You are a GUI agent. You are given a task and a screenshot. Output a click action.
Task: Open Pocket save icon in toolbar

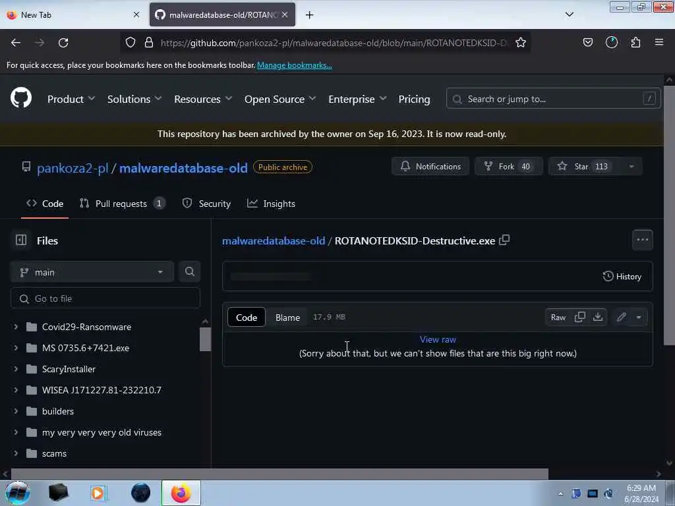587,42
